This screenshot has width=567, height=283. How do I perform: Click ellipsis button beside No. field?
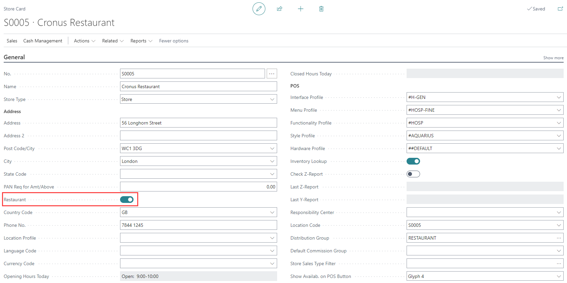272,74
